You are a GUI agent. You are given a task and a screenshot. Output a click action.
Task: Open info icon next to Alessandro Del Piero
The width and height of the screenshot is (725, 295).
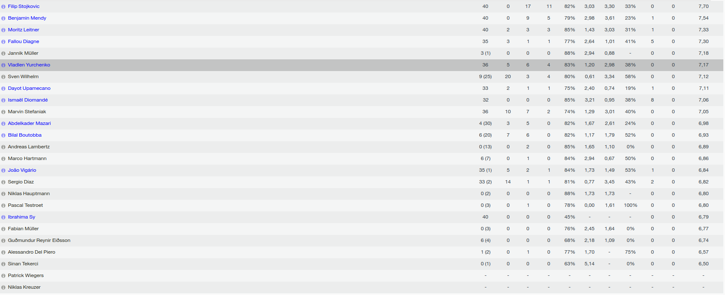tap(3, 252)
